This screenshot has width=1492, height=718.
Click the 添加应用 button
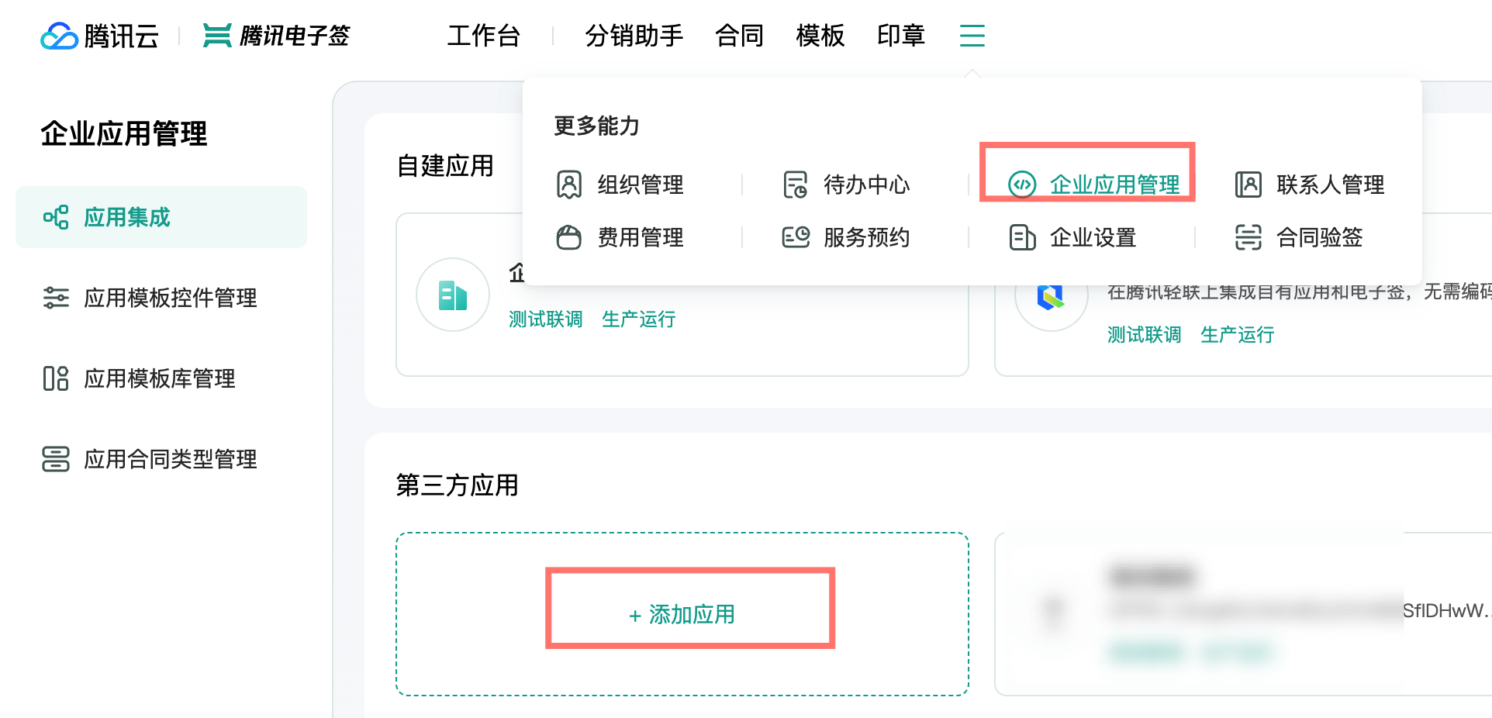tap(682, 615)
